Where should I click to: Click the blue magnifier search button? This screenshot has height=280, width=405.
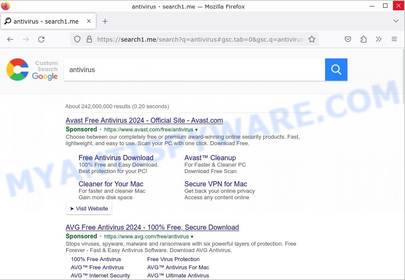pos(336,70)
